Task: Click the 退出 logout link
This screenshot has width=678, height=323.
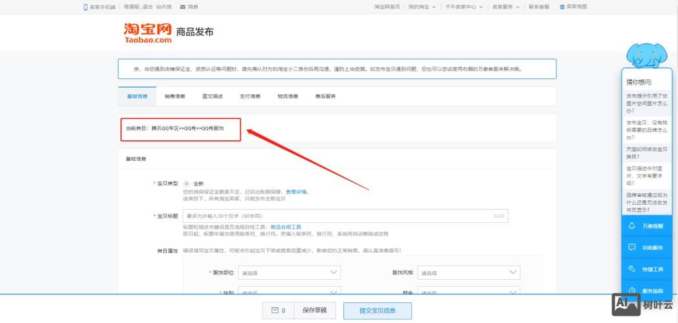Action: (x=148, y=7)
